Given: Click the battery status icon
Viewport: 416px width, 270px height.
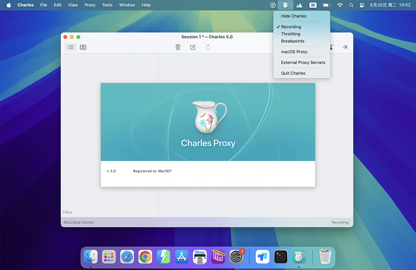Looking at the screenshot, I should [327, 5].
